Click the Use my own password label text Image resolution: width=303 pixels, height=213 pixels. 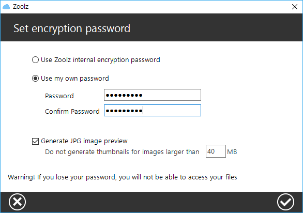click(x=75, y=79)
